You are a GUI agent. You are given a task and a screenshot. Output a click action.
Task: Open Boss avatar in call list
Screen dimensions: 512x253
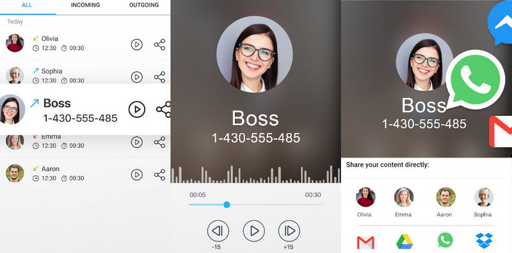click(x=12, y=110)
